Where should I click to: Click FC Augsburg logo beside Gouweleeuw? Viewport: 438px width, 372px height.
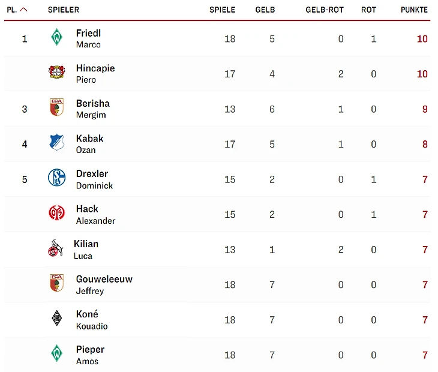[x=56, y=283]
